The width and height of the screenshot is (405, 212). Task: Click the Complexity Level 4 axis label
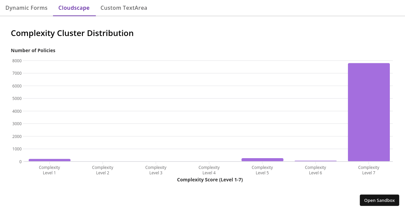pyautogui.click(x=209, y=170)
